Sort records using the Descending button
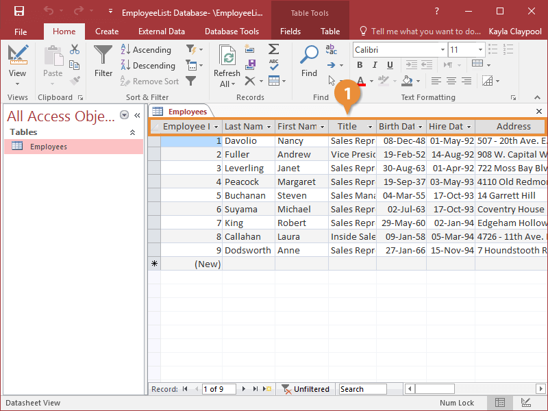 [147, 66]
